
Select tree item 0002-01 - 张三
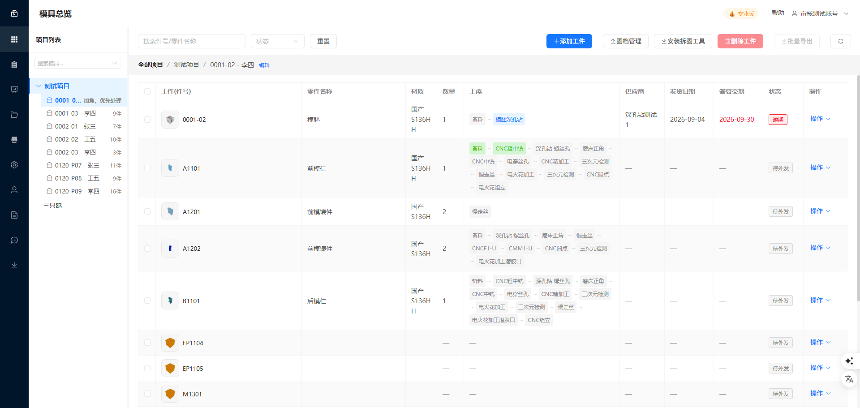pos(84,126)
